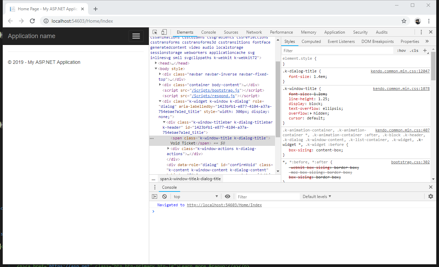This screenshot has width=439, height=267.
Task: Switch to the Network tab
Action: [254, 32]
